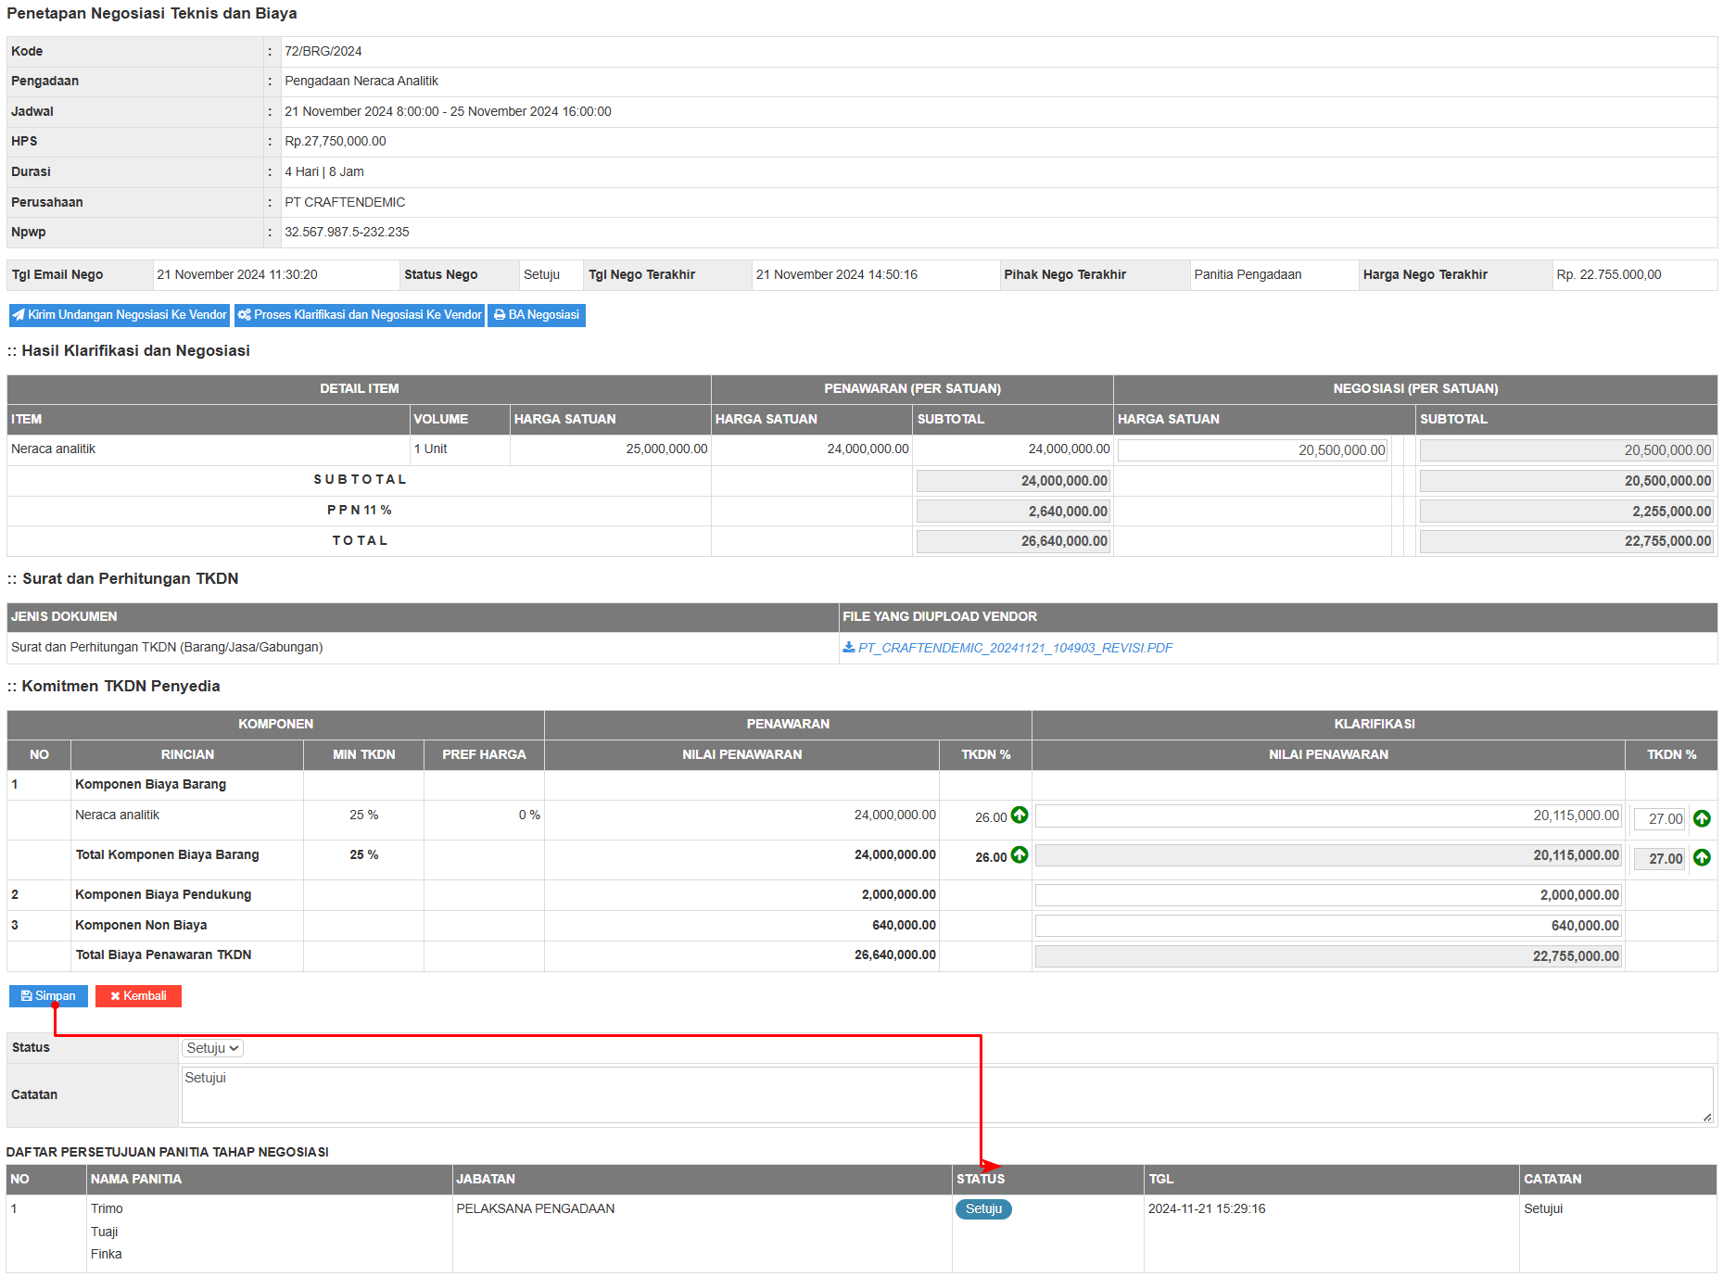
Task: Print the BA Negosiasi document
Action: 537,315
